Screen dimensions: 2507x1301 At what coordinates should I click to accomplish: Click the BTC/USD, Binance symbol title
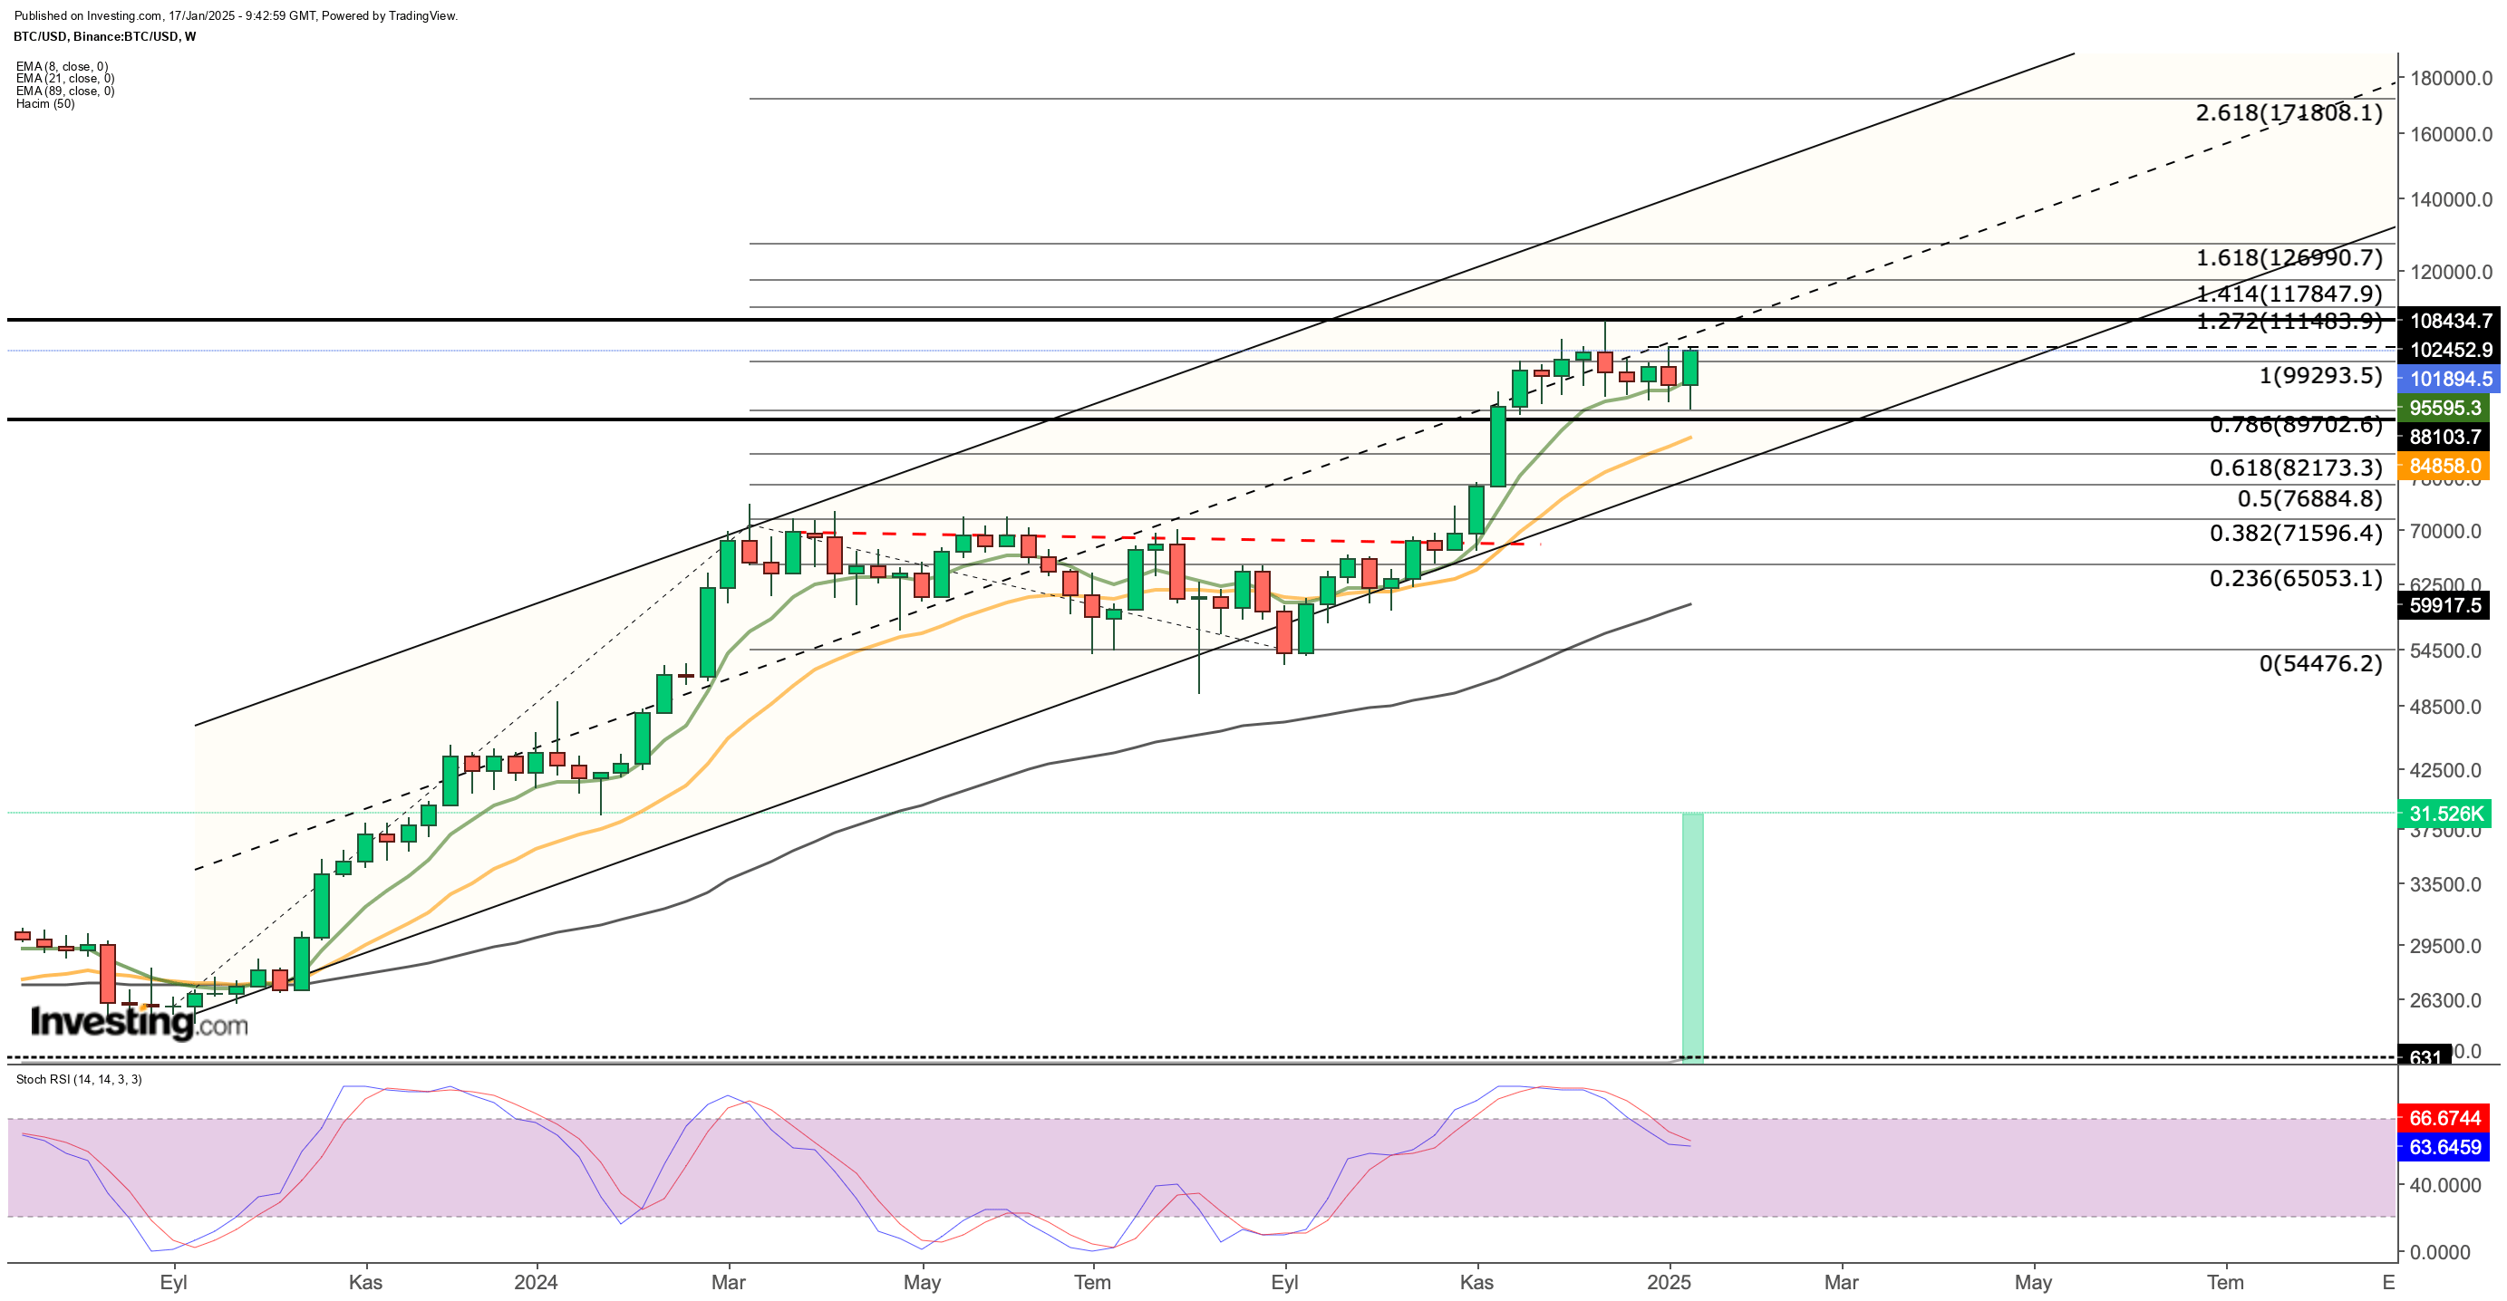click(x=104, y=37)
